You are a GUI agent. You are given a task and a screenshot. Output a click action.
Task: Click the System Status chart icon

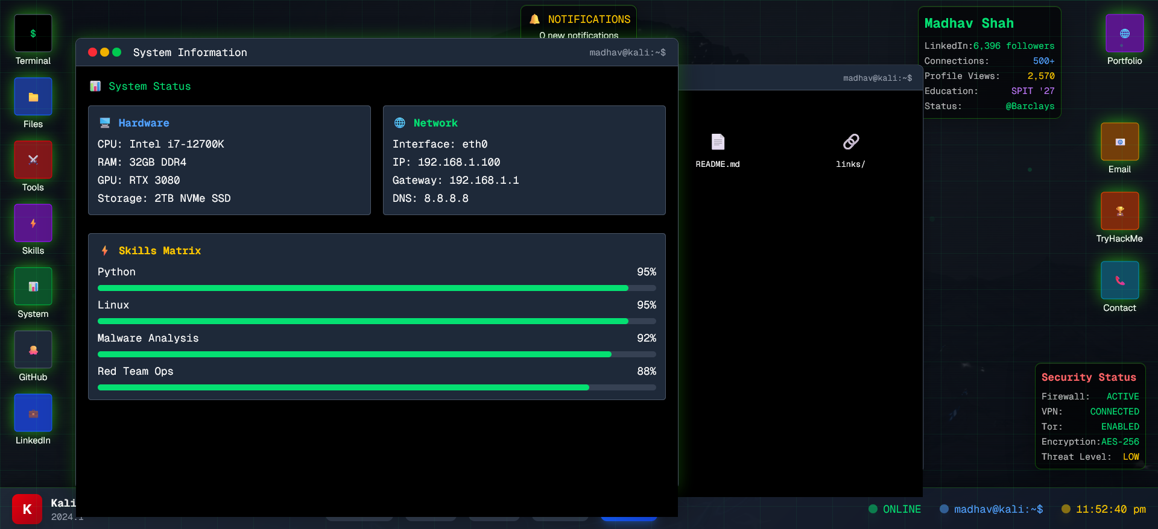[95, 86]
